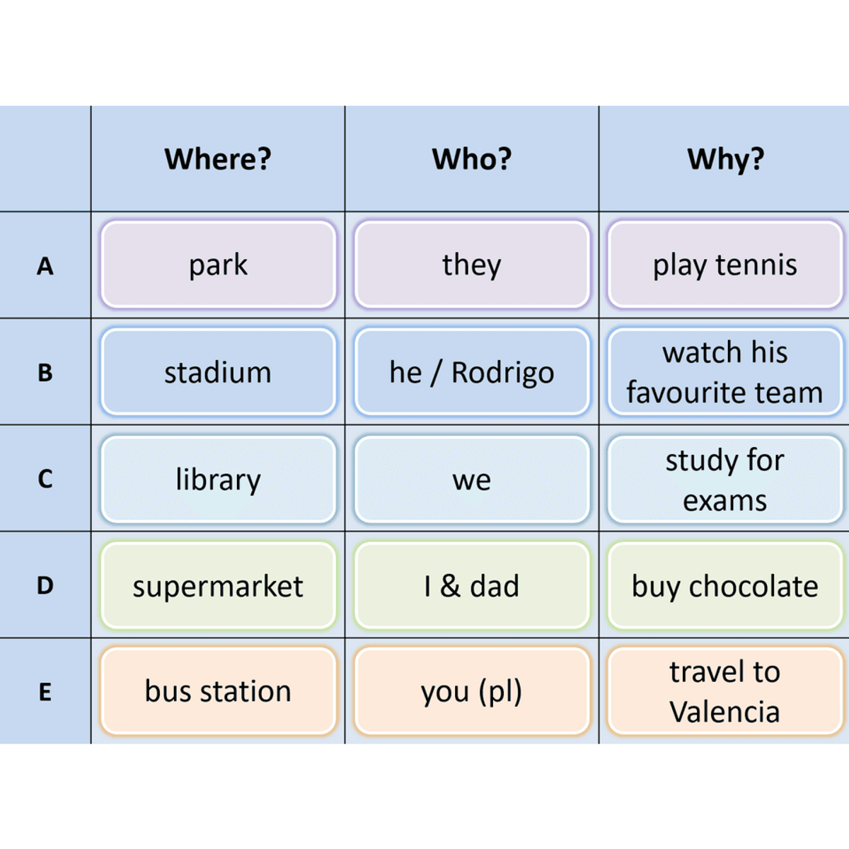Select the 'supermarket' card
This screenshot has height=849, width=849.
218,586
